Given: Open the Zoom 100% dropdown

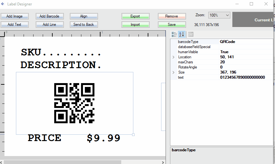Looking at the screenshot, I should [219, 15].
